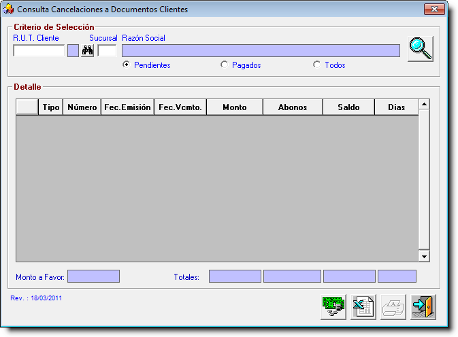The width and height of the screenshot is (458, 337).
Task: Click the Fec.Vcmto. column header
Action: click(180, 107)
